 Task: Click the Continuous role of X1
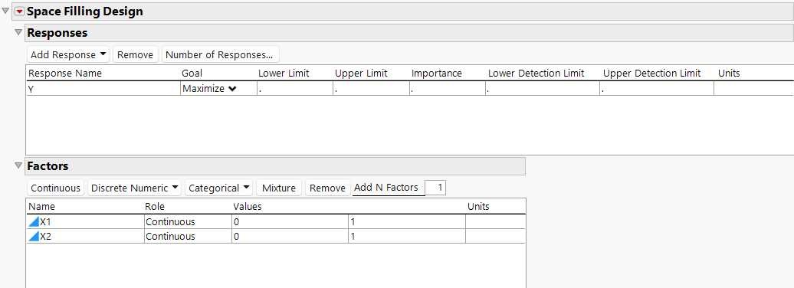188,221
